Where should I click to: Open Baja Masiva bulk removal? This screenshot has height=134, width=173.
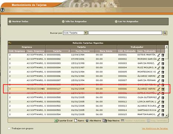111,121
